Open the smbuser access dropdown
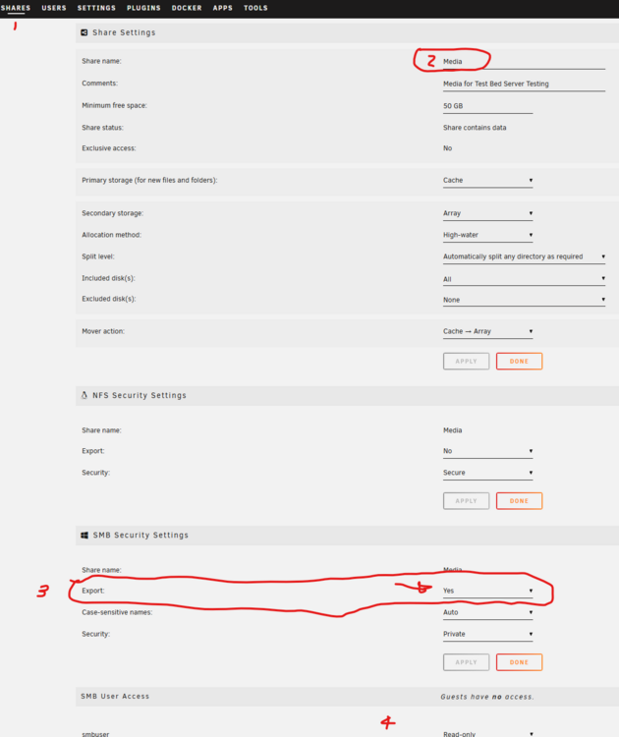 pyautogui.click(x=487, y=734)
